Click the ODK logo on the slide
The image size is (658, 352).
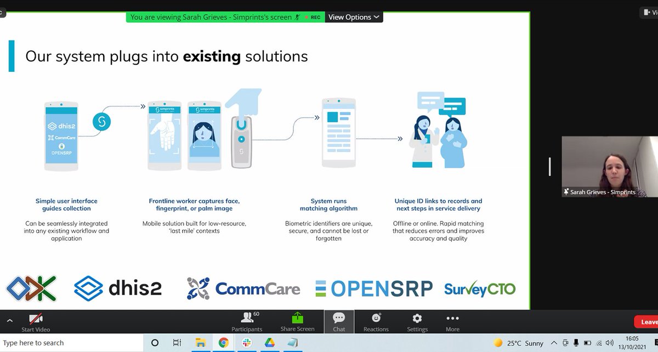31,288
